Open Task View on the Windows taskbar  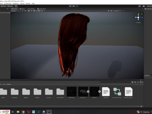13,112
